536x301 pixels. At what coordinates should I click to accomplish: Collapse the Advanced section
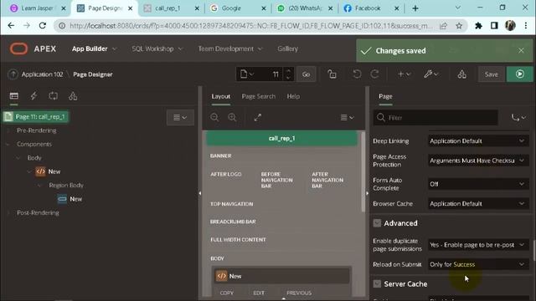pos(377,223)
